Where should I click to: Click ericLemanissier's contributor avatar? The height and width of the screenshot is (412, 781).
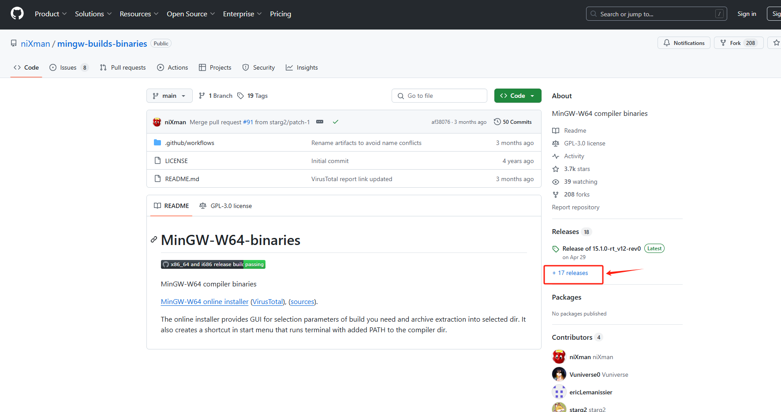tap(559, 392)
